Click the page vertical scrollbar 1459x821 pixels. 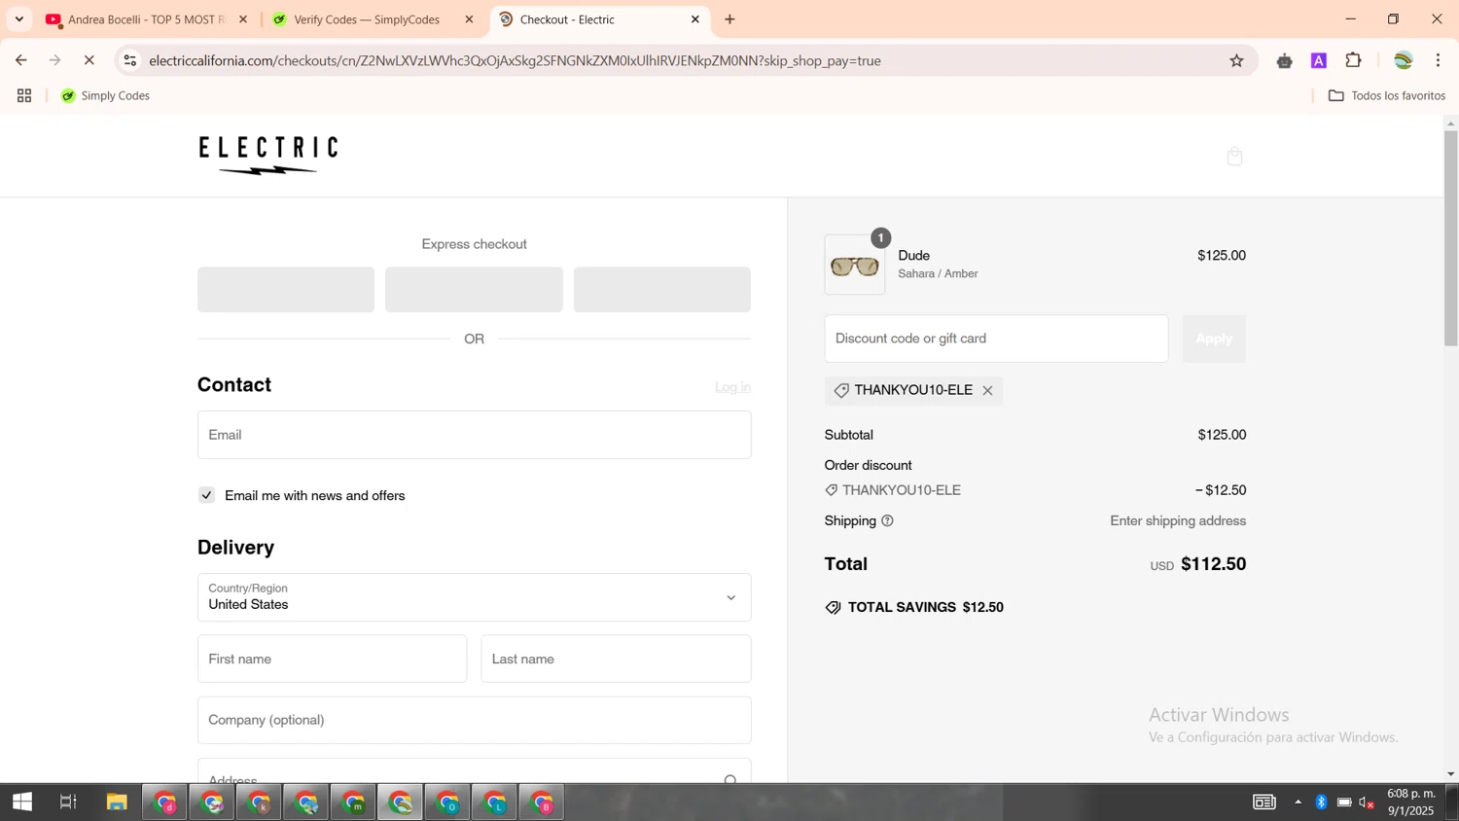(1450, 238)
